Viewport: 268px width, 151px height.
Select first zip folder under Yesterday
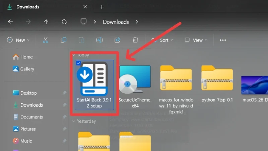pos(94,141)
